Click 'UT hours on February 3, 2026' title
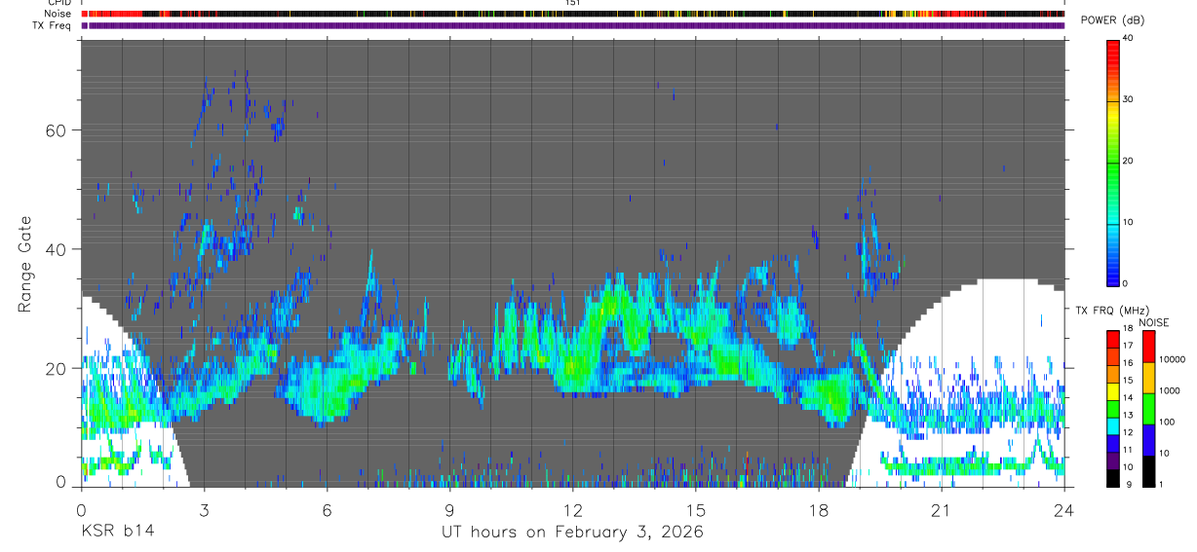The height and width of the screenshot is (552, 1197). (x=573, y=532)
